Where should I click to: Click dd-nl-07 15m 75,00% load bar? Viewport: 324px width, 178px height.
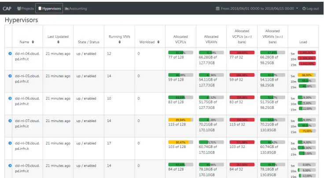click(307, 131)
